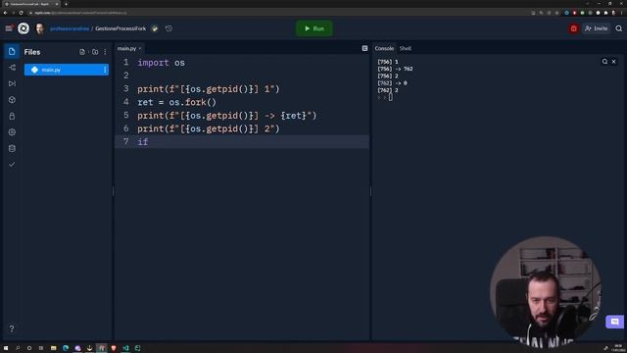
Task: Click on the import os line
Action: [161, 63]
